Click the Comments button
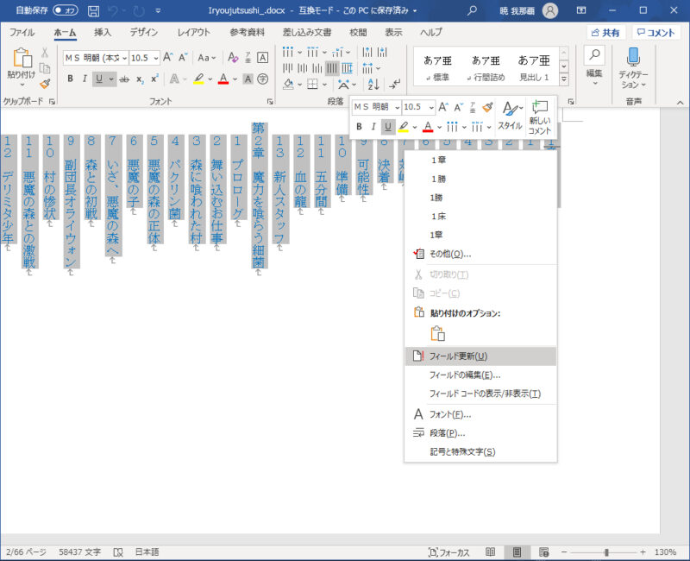The image size is (690, 561). pyautogui.click(x=655, y=33)
